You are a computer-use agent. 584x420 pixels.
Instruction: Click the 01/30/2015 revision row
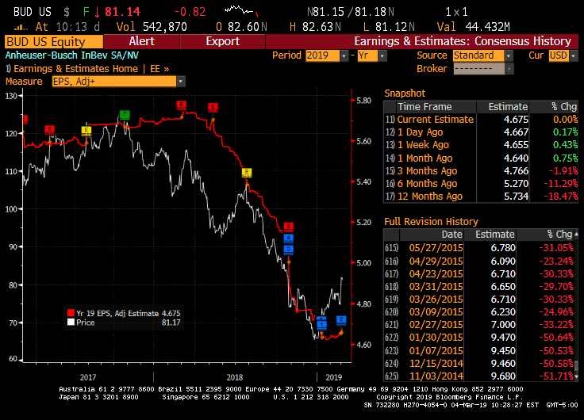click(479, 337)
